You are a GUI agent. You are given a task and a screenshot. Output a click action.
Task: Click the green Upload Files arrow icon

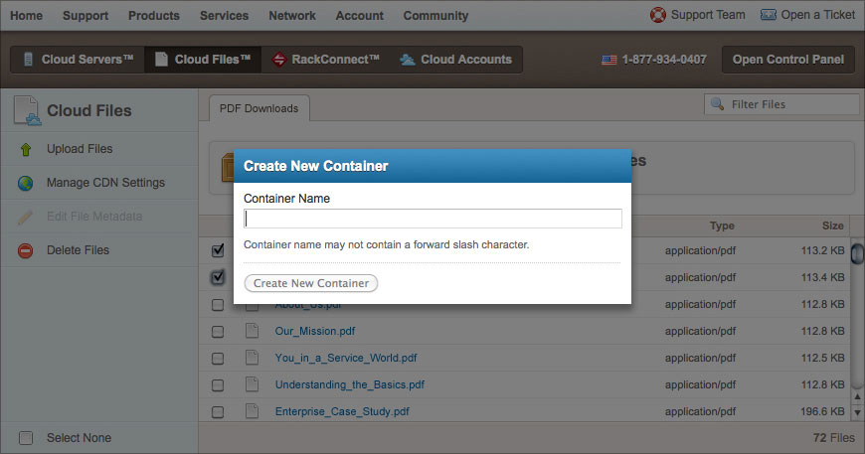pyautogui.click(x=26, y=149)
